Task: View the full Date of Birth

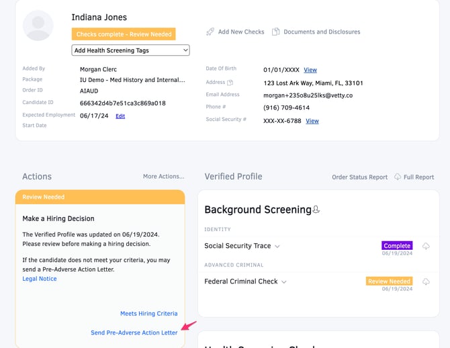Action: [x=310, y=70]
